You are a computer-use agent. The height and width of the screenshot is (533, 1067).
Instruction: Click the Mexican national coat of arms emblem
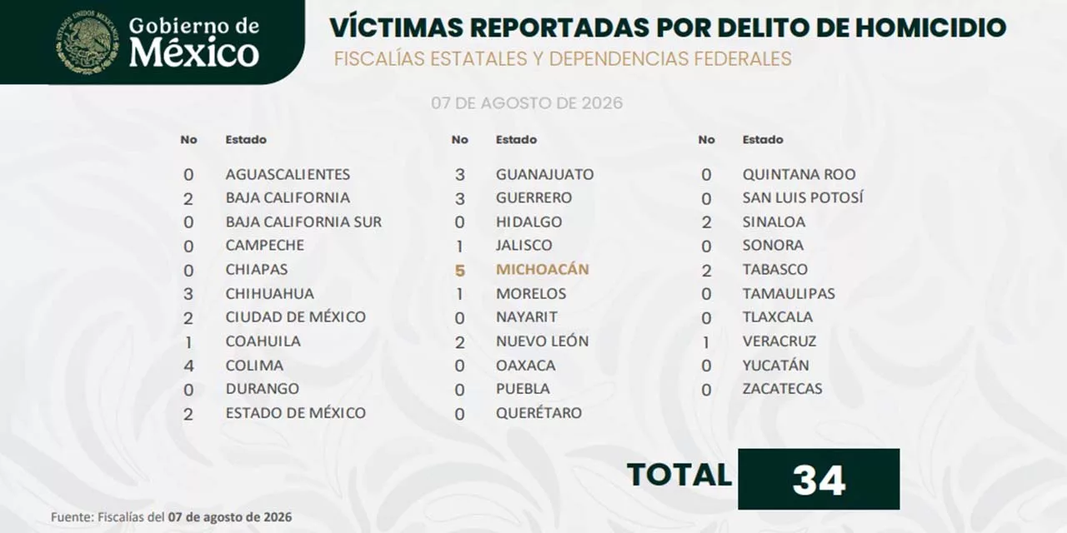88,41
